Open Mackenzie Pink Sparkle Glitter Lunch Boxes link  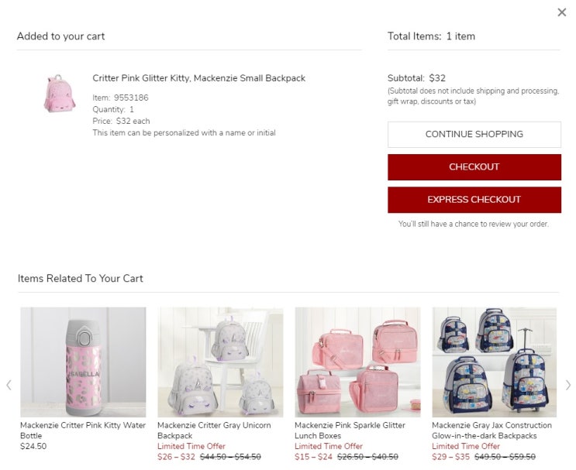tap(350, 431)
